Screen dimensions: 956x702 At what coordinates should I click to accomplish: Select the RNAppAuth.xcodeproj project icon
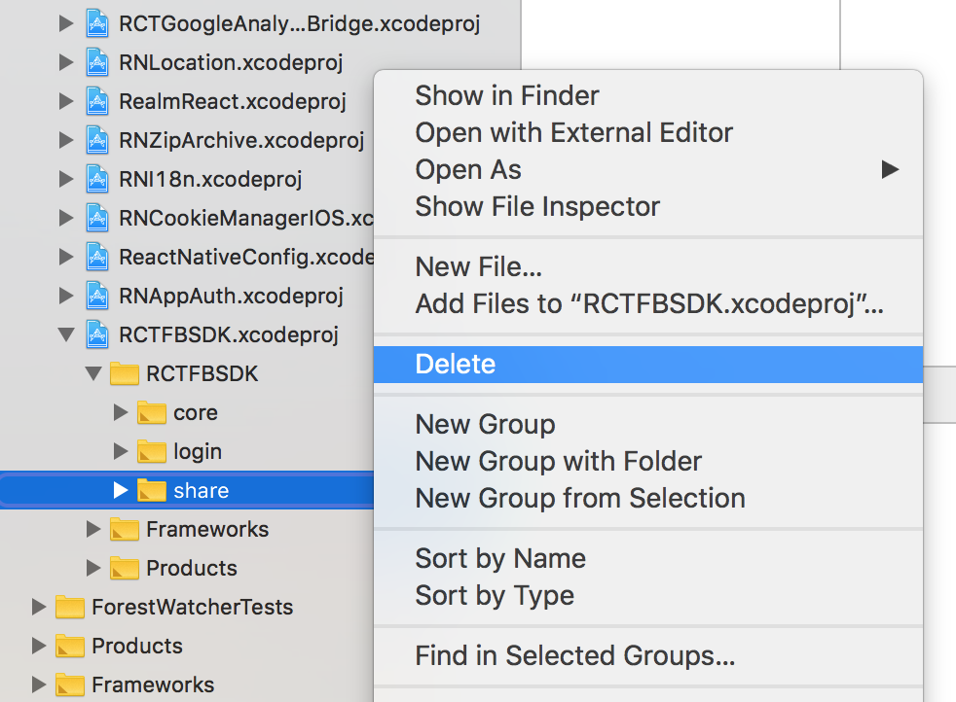click(98, 296)
